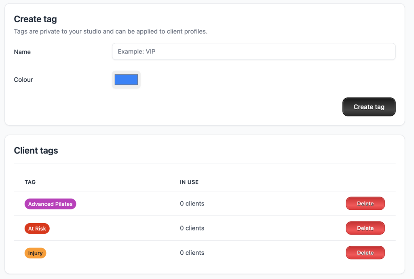Click the IN USE column header
Image resolution: width=414 pixels, height=279 pixels.
click(x=189, y=182)
